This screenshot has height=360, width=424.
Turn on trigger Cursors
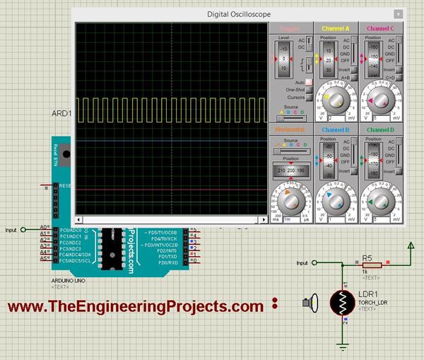tap(309, 98)
